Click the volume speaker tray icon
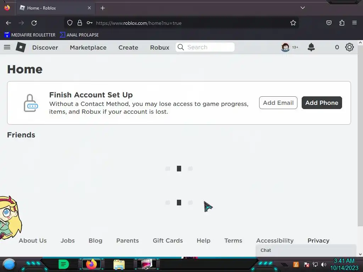This screenshot has height=272, width=363. click(323, 265)
